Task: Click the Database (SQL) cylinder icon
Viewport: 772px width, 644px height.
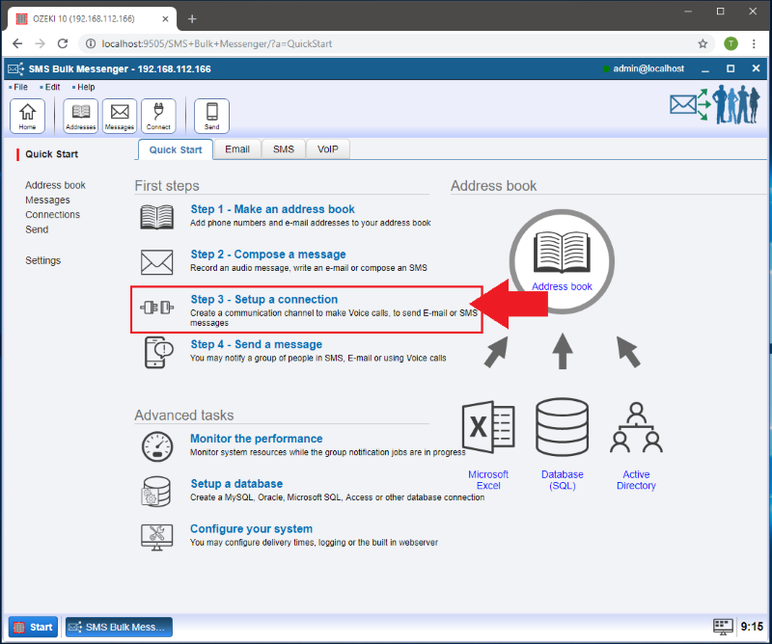Action: click(562, 429)
